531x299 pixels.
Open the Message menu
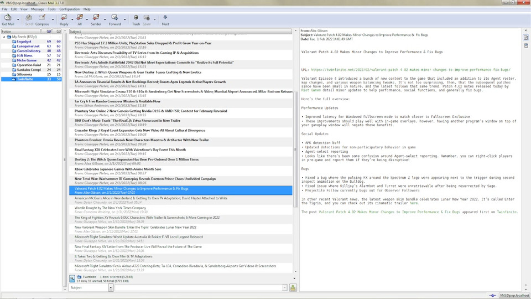(38, 9)
